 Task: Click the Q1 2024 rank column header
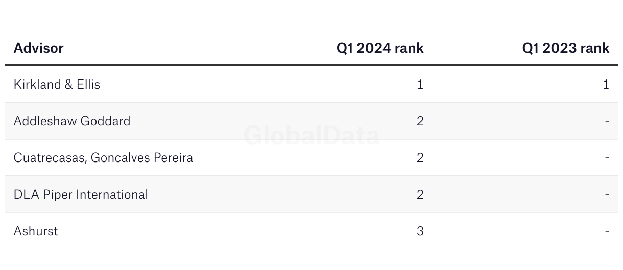coord(379,48)
